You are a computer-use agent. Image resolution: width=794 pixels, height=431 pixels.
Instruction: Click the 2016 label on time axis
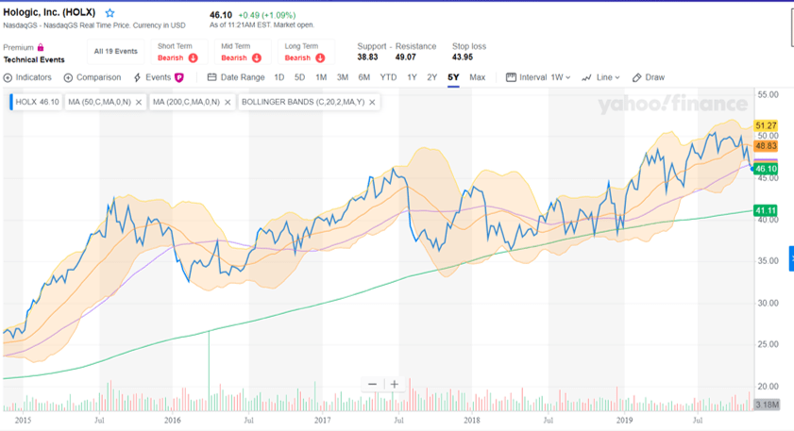[x=172, y=421]
